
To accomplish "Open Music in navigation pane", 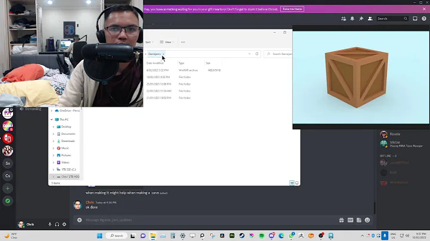I will [x=64, y=148].
